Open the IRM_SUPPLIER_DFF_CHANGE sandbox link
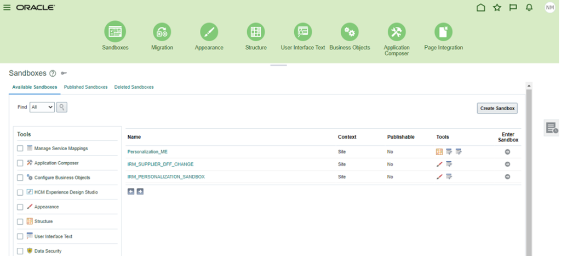 coord(161,164)
